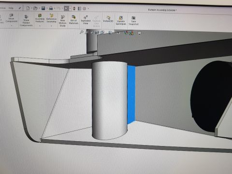Click the Move Component tool
This screenshot has height=174, width=232.
point(11,18)
